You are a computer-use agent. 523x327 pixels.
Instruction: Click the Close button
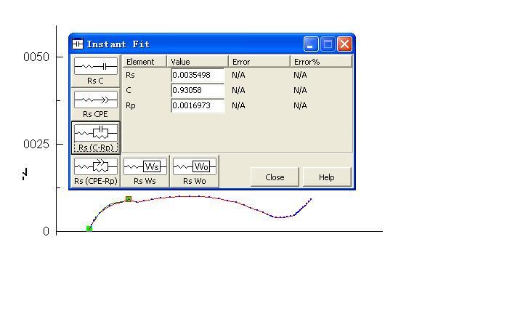pyautogui.click(x=275, y=177)
